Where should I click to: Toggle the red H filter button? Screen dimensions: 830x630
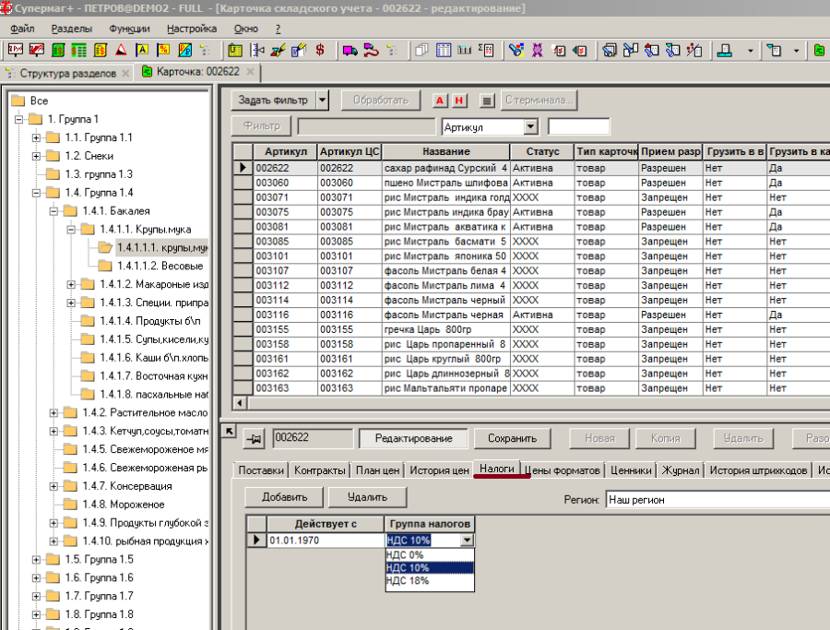459,101
